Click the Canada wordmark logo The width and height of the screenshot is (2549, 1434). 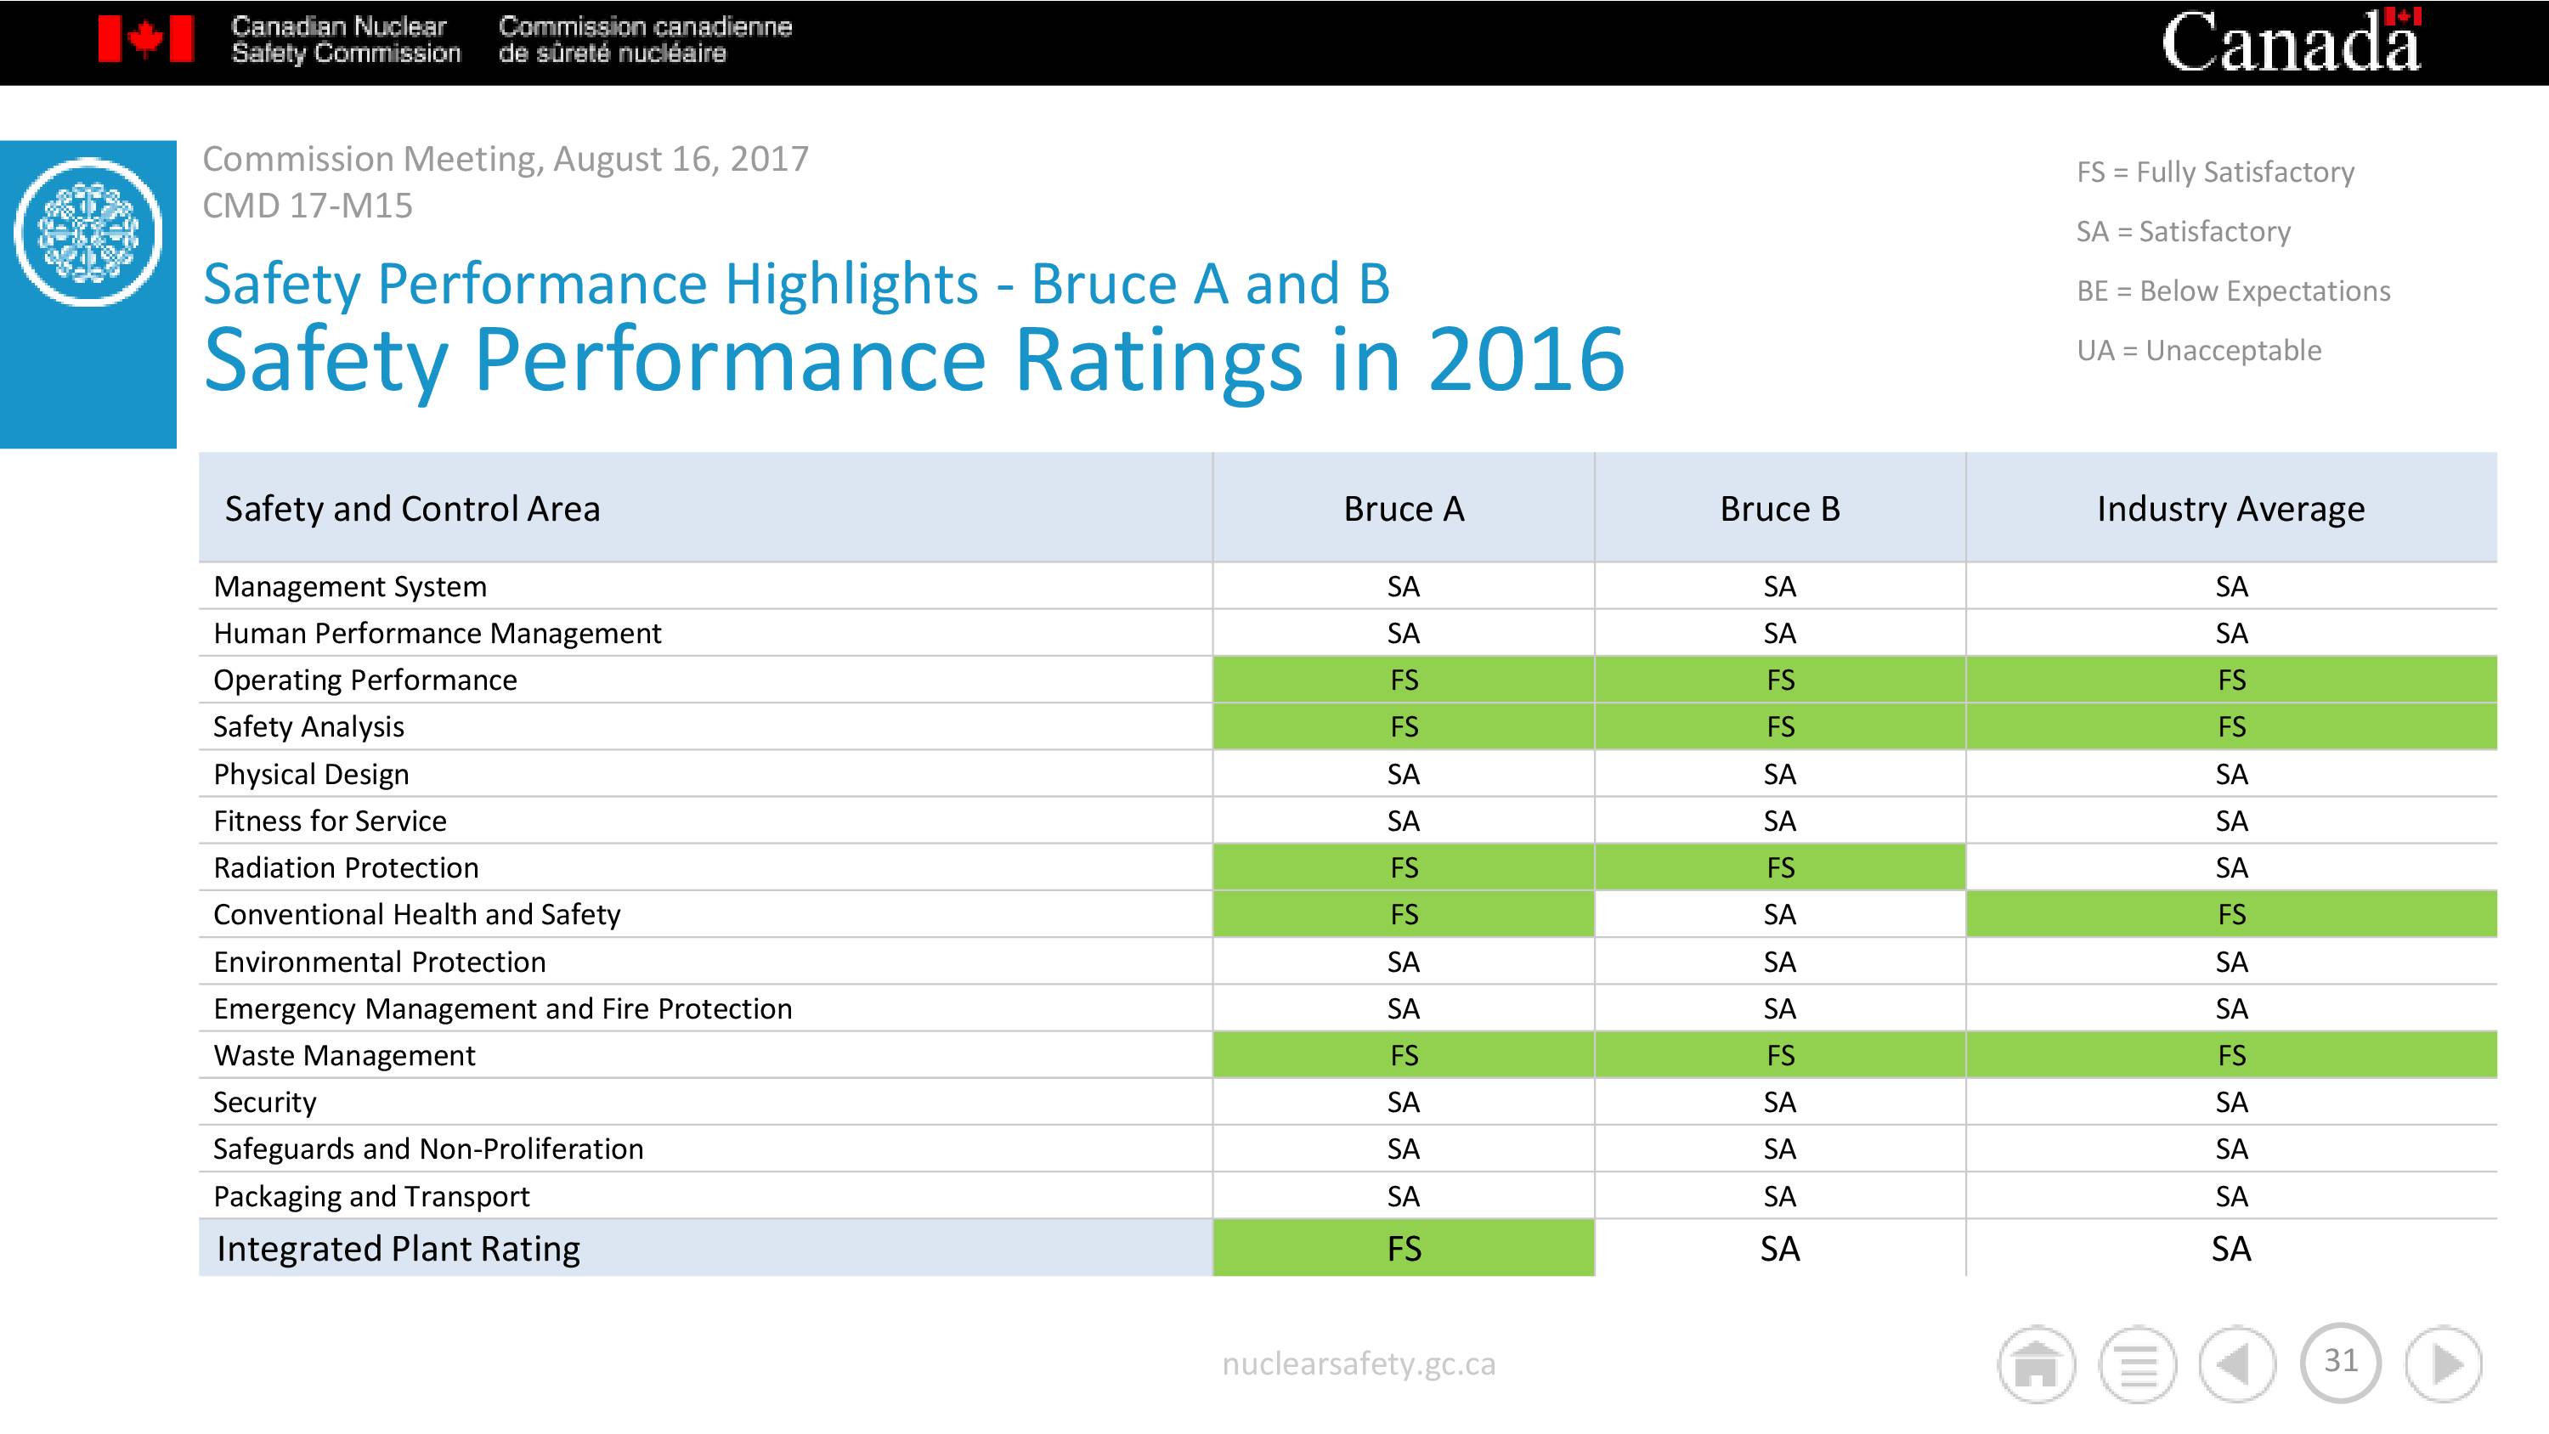click(2291, 41)
